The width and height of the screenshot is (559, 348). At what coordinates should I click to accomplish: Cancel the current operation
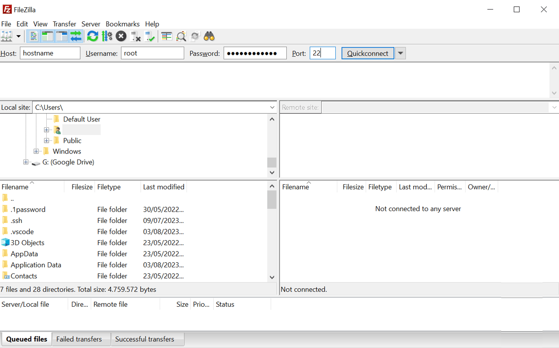coord(121,36)
